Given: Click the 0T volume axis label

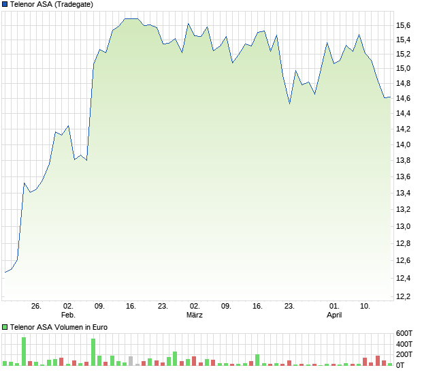Looking at the screenshot, I should 400,365.
